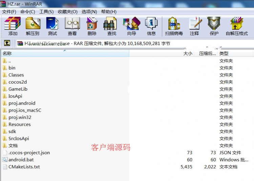Sort by Type (类型) column header
This screenshot has width=254, height=181.
point(235,53)
